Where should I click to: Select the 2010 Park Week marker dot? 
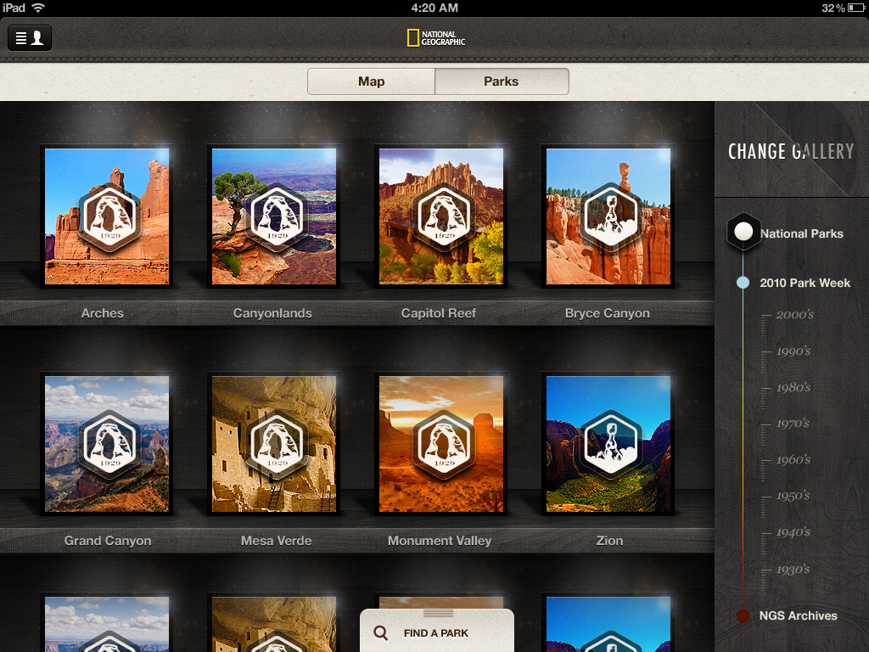743,282
